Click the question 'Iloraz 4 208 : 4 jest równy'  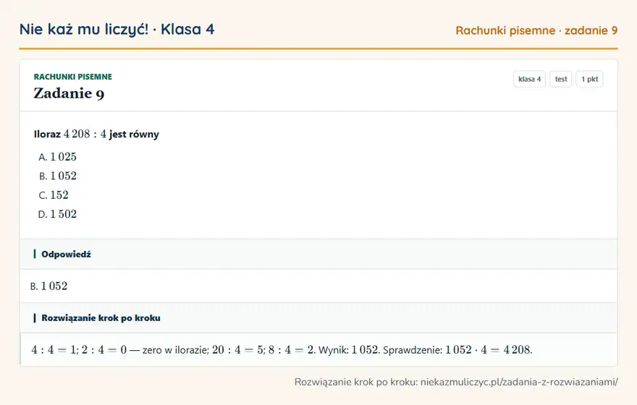96,134
